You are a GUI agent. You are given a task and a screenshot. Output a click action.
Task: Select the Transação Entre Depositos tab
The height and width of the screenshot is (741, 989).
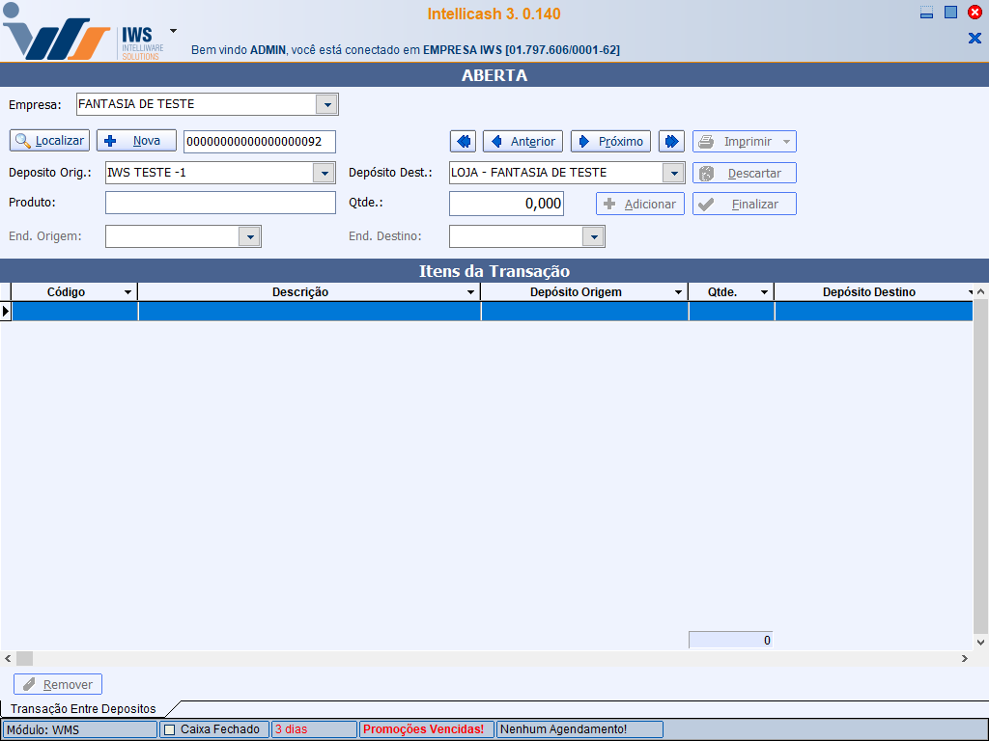pyautogui.click(x=83, y=708)
